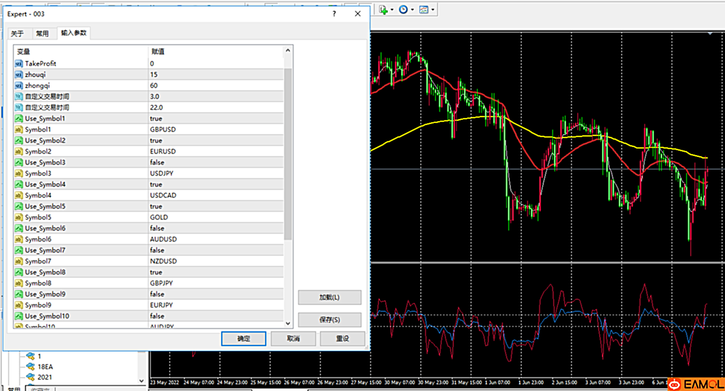The image size is (725, 391).
Task: Click the navigator tree scroll down arrow
Action: click(142, 381)
